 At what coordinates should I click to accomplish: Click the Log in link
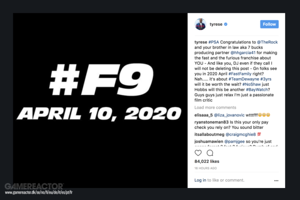200,180
